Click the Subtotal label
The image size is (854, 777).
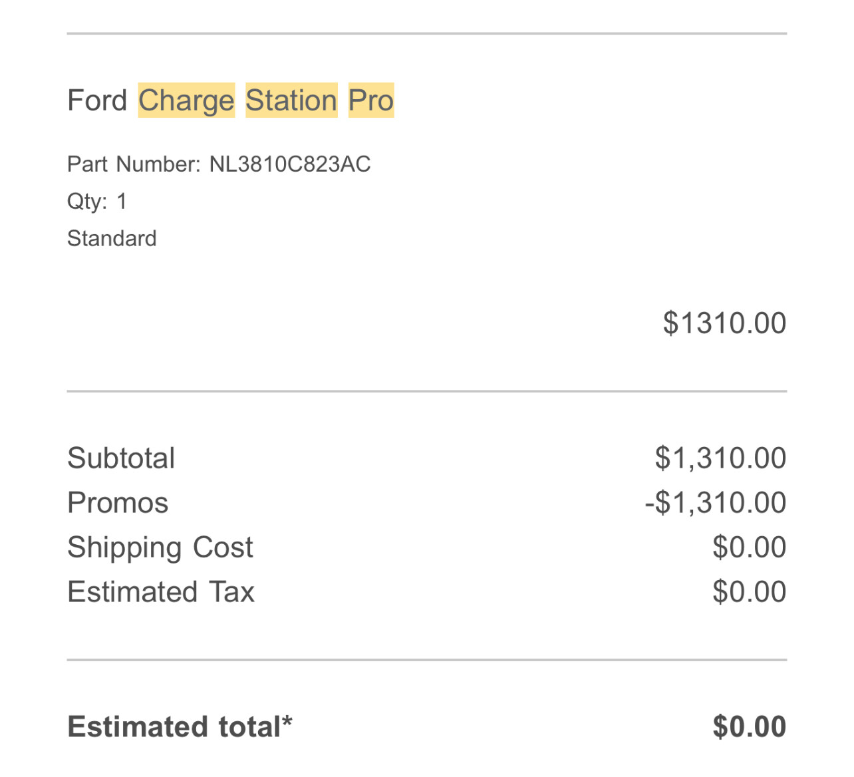[x=121, y=458]
